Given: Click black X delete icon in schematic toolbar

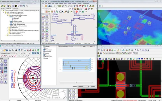Looking at the screenshot, I should pyautogui.click(x=63, y=6).
